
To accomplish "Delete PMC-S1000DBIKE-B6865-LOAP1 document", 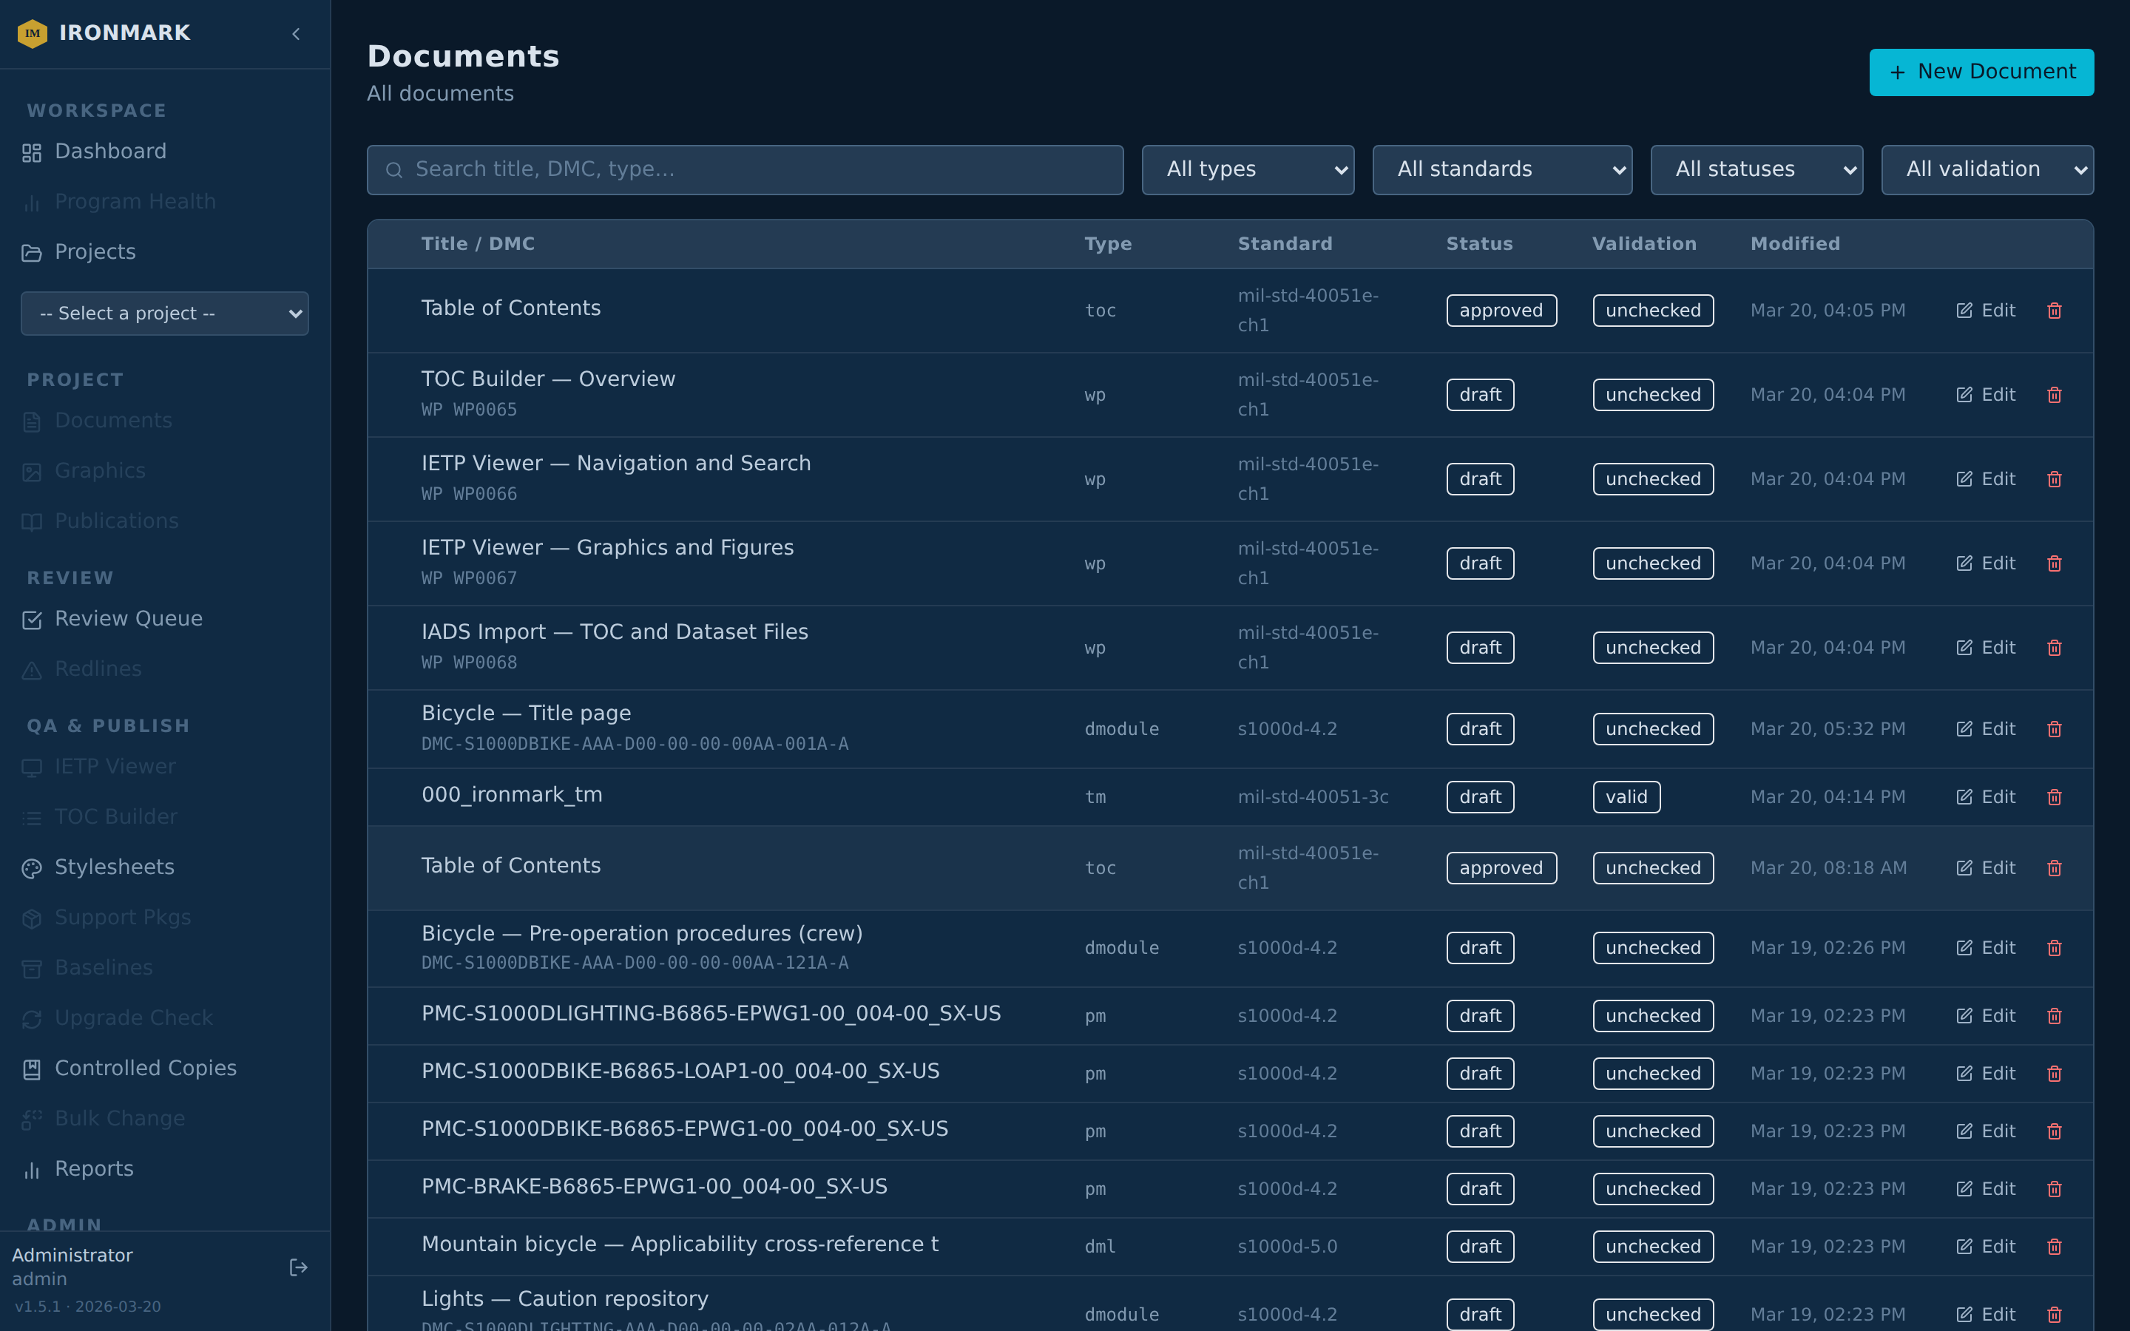I will 2055,1074.
